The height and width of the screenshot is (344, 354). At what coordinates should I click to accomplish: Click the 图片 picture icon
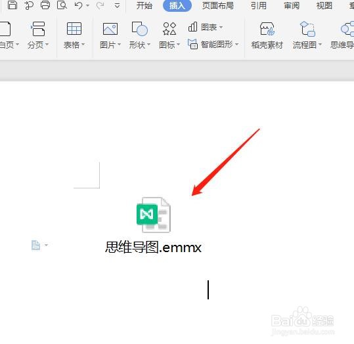point(110,29)
